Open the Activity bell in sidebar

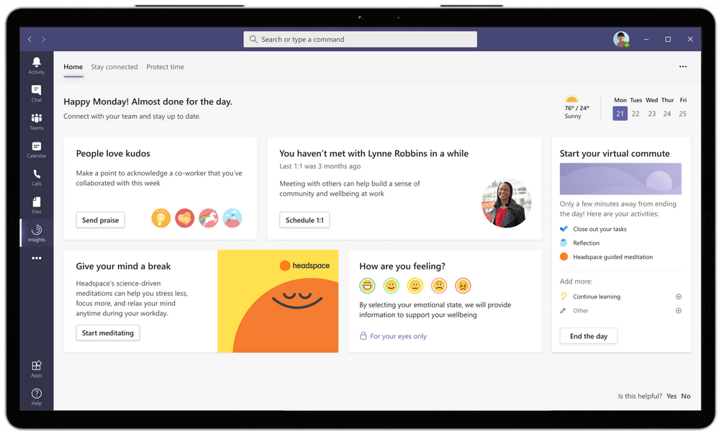pos(36,65)
